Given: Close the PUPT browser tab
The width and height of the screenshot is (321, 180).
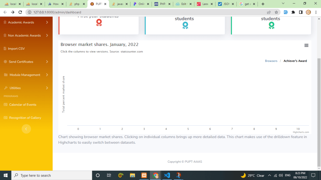Looking at the screenshot, I should (105, 4).
